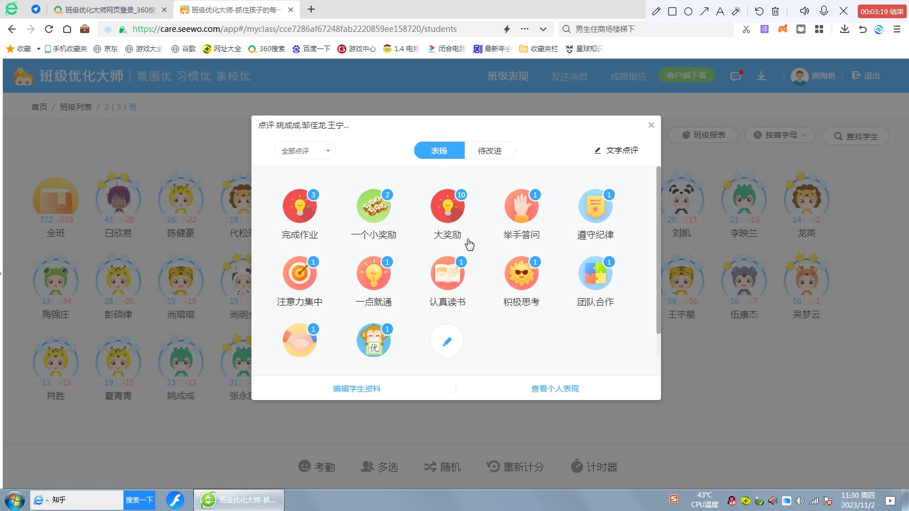Screen dimensions: 909x511
Task: Reload the page with refresh icon
Action: coord(49,29)
